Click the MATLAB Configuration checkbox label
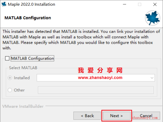Viewport: 163px width, 122px height. pos(32,58)
